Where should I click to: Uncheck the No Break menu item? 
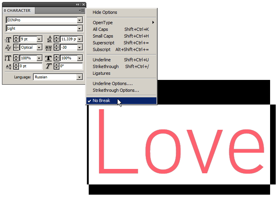pos(122,101)
